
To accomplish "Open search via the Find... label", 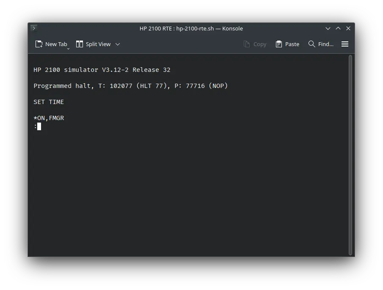I will coord(325,44).
